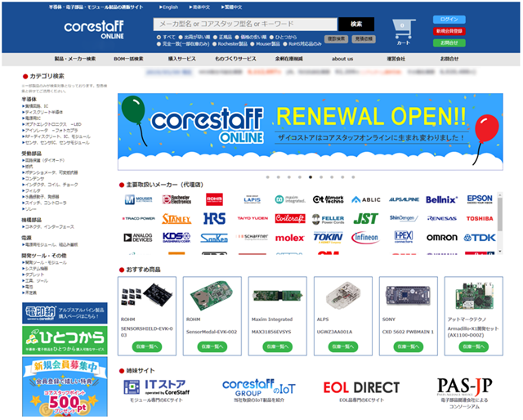Open the Infineon brand logo
The width and height of the screenshot is (523, 420).
[364, 237]
